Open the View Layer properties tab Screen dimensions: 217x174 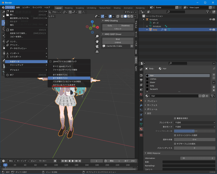(x=141, y=85)
